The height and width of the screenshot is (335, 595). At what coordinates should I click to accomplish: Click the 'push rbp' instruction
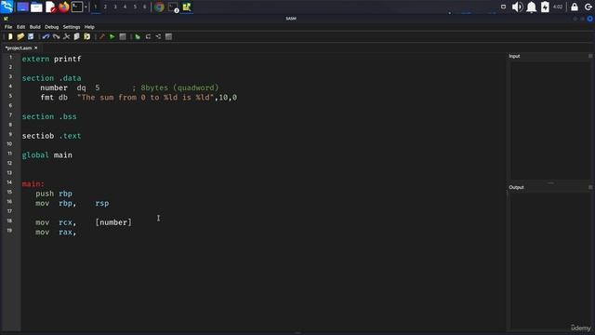[x=54, y=194]
